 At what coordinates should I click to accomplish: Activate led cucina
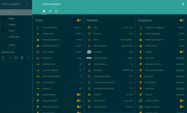pyautogui.click(x=180, y=77)
